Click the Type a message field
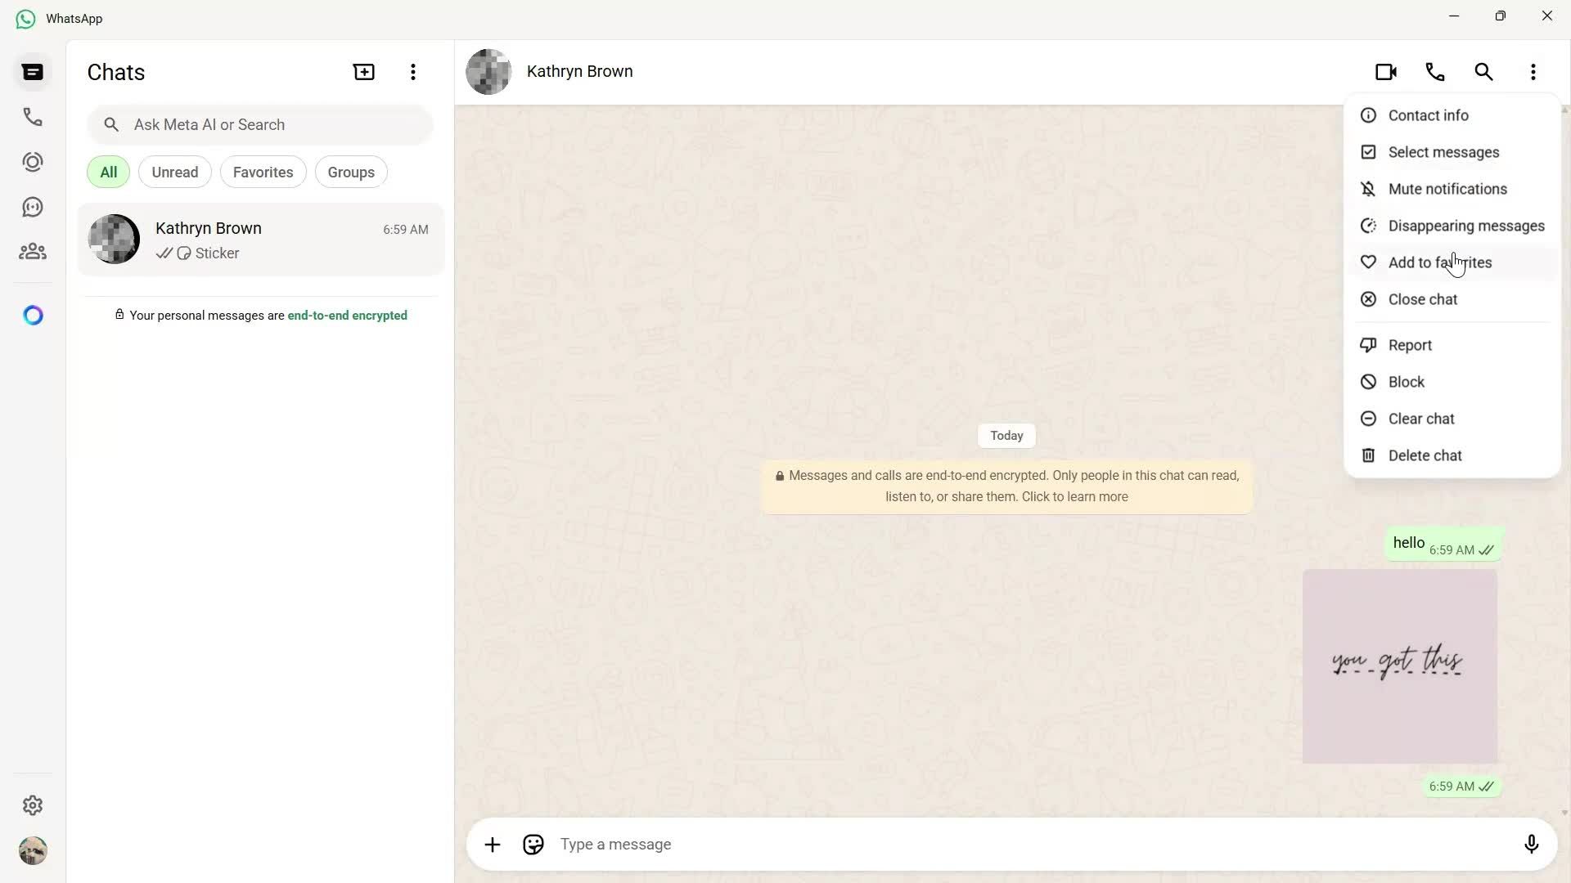The image size is (1571, 883). point(818,845)
